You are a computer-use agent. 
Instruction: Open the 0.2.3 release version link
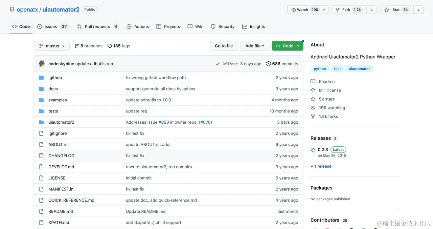[323, 150]
